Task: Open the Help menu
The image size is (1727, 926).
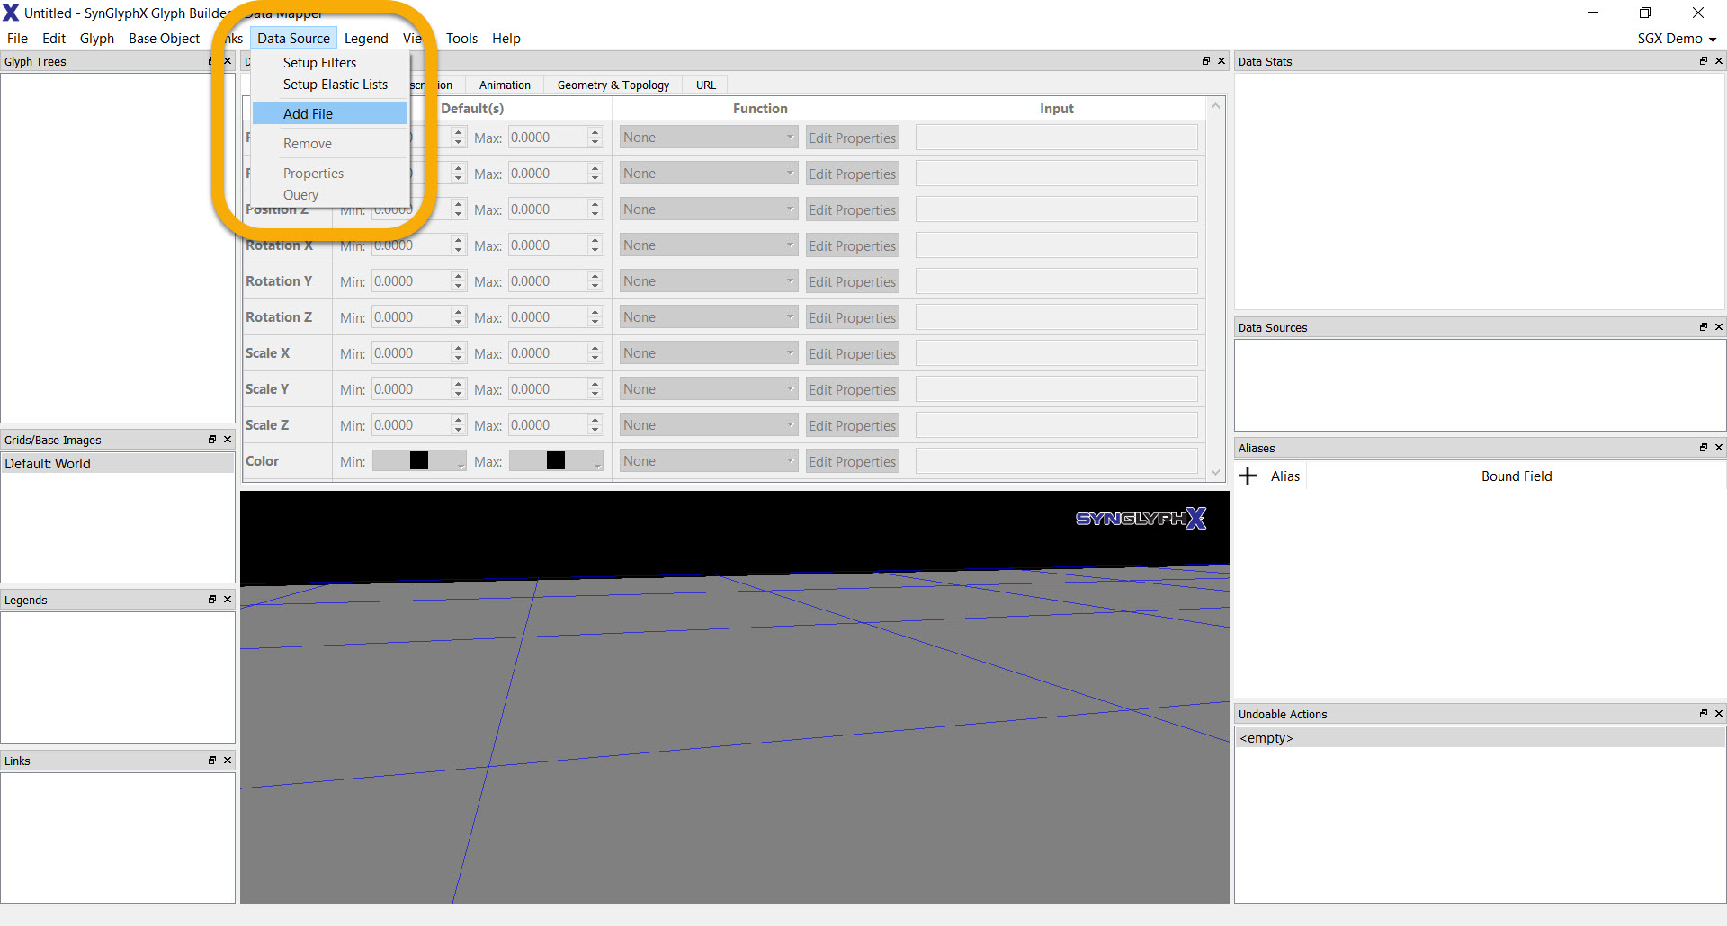Action: (x=506, y=39)
